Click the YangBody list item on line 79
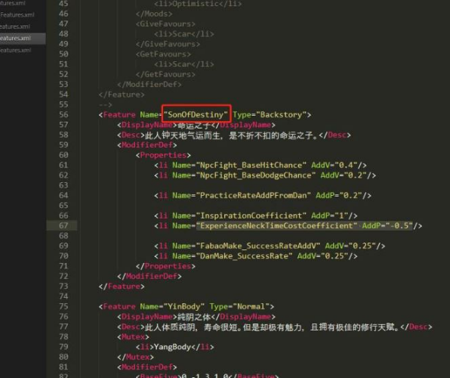450x378 pixels. click(x=172, y=347)
